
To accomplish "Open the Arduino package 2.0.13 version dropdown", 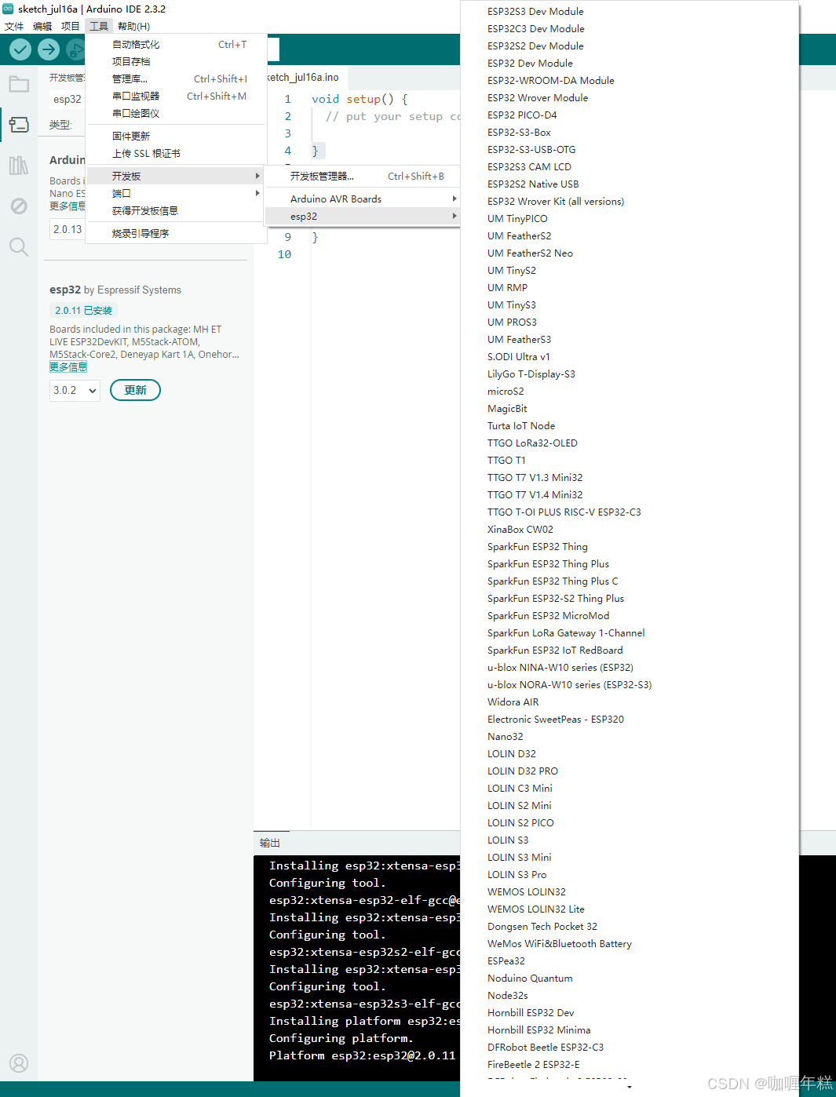I will (x=68, y=229).
